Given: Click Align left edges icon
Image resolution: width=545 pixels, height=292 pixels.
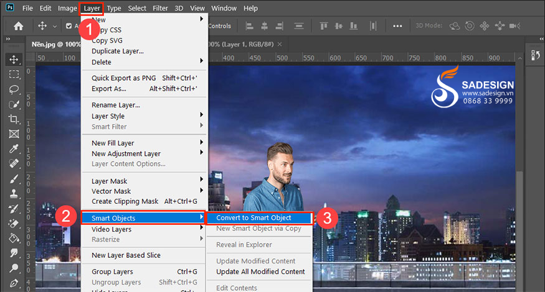Looking at the screenshot, I should (x=249, y=26).
